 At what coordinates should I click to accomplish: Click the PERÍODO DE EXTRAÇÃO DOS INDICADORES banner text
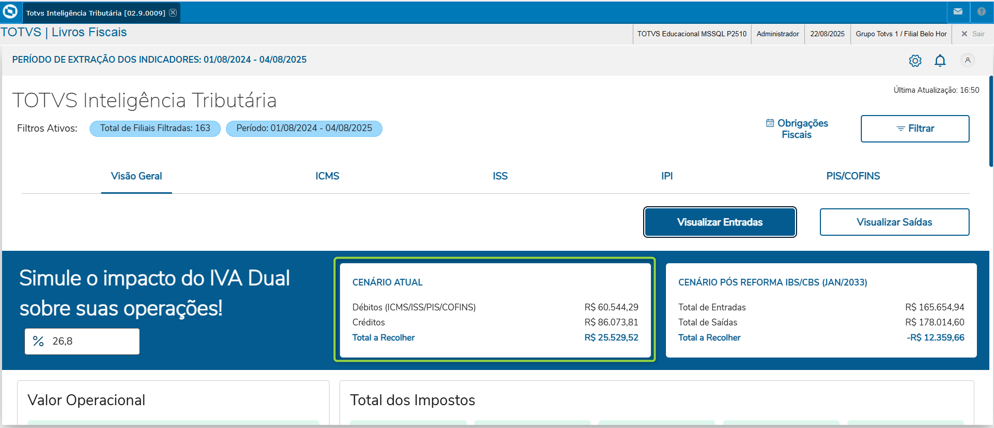pyautogui.click(x=160, y=60)
